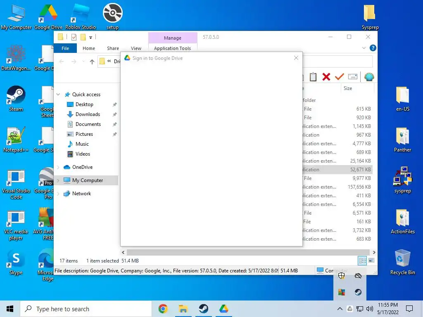
Task: Switch to details view layout button
Action: tap(362, 260)
